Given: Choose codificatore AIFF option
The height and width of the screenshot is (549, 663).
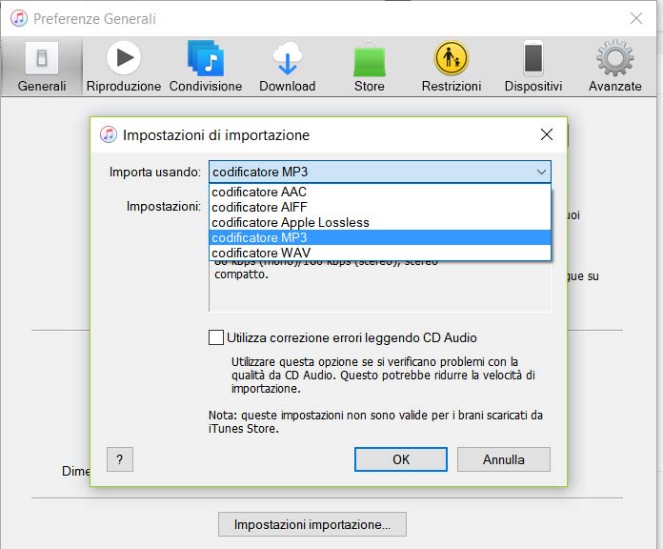Looking at the screenshot, I should (380, 207).
